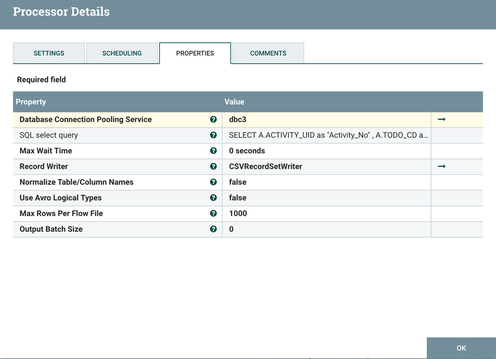Viewport: 496px width, 359px height.
Task: Click help icon for Use Avro Logical Types
Action: point(213,198)
